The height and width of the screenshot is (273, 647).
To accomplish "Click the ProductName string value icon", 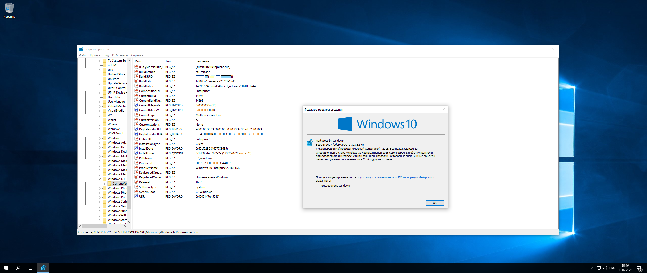I will [x=136, y=168].
